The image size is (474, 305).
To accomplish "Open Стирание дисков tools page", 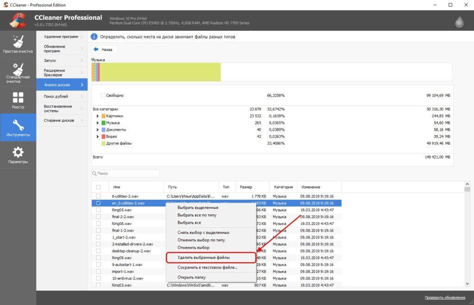I will click(62, 120).
